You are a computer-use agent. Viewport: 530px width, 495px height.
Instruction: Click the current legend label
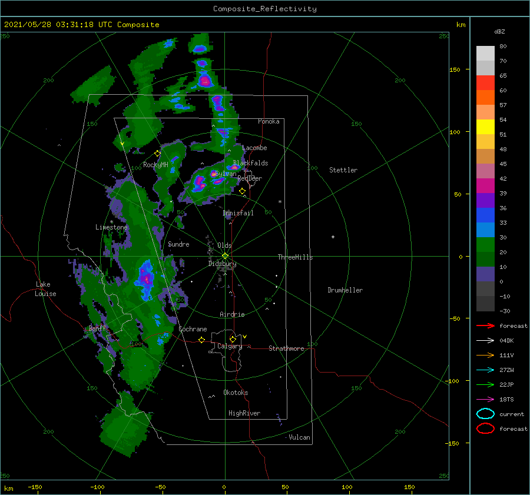pyautogui.click(x=511, y=414)
